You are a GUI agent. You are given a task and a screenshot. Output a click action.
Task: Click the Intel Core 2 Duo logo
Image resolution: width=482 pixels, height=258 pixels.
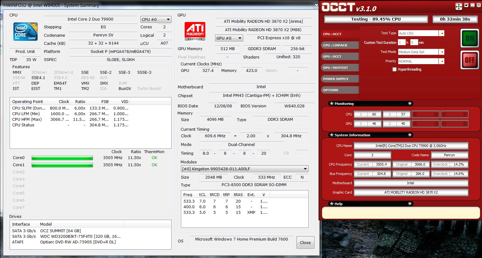pos(26,31)
